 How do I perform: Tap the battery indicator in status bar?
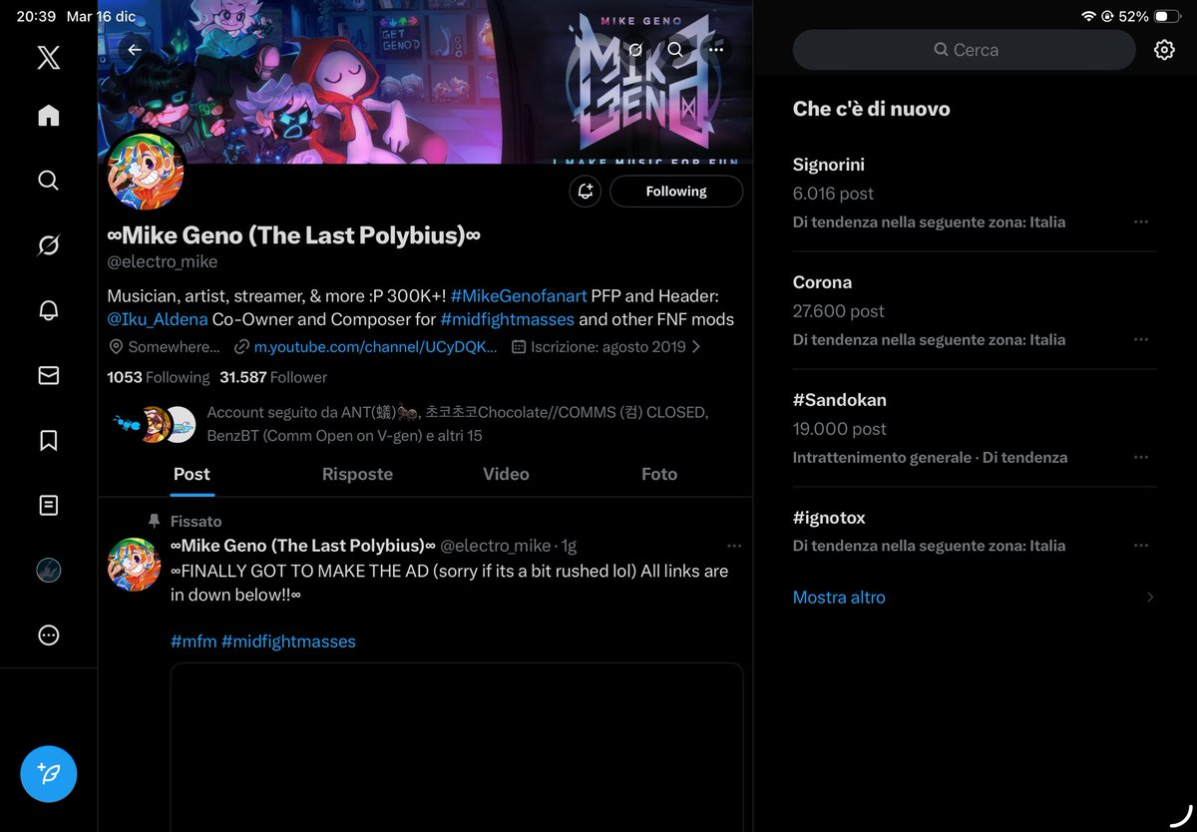pyautogui.click(x=1167, y=17)
